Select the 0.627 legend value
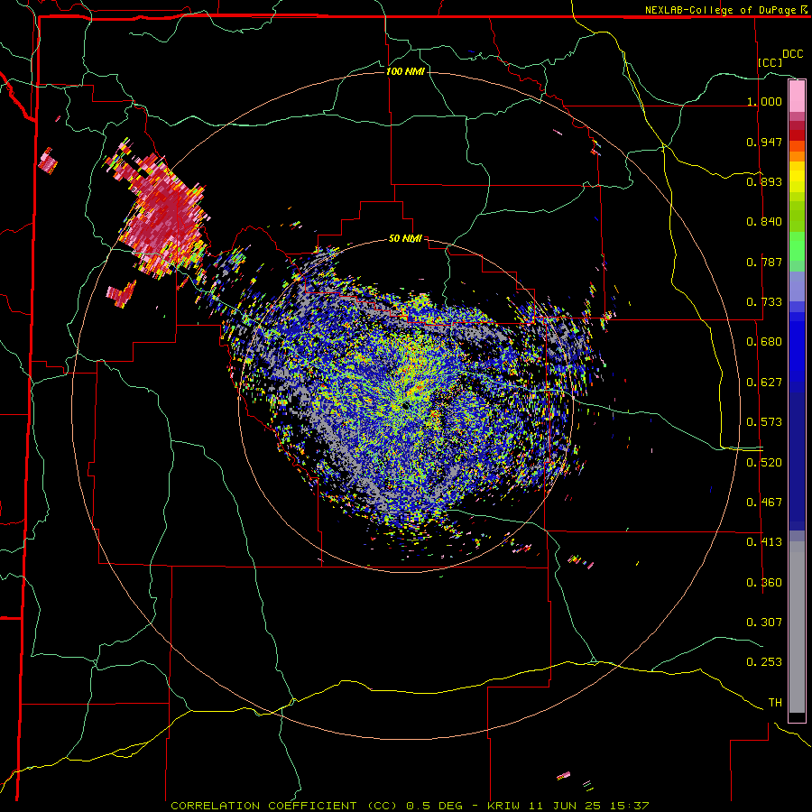The height and width of the screenshot is (812, 812). point(764,383)
